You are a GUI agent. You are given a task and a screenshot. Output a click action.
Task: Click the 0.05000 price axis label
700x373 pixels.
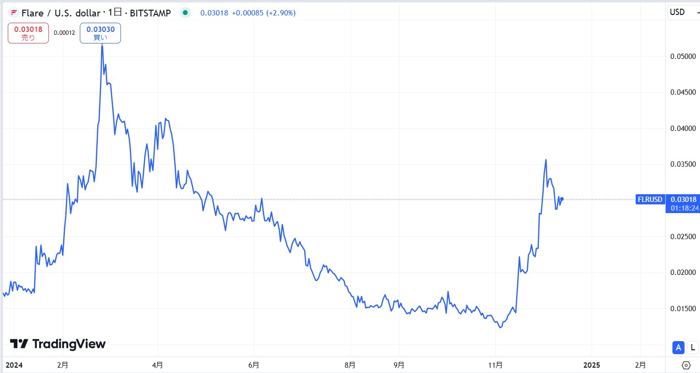pyautogui.click(x=683, y=57)
